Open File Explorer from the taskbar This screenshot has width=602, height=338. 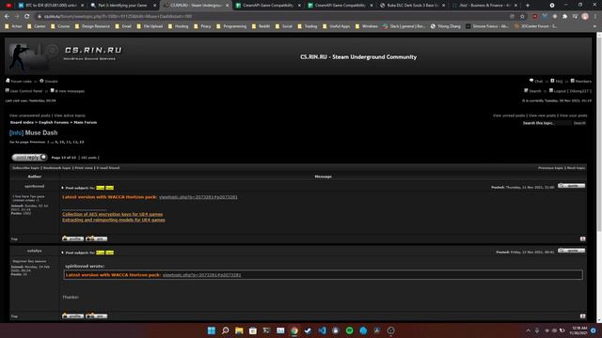click(239, 330)
